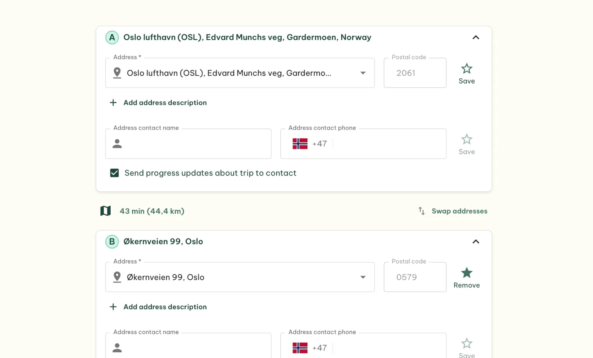Select the stop B circle badge

click(x=112, y=241)
